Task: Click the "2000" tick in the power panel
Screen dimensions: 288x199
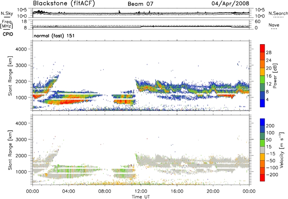Action: 21,81
